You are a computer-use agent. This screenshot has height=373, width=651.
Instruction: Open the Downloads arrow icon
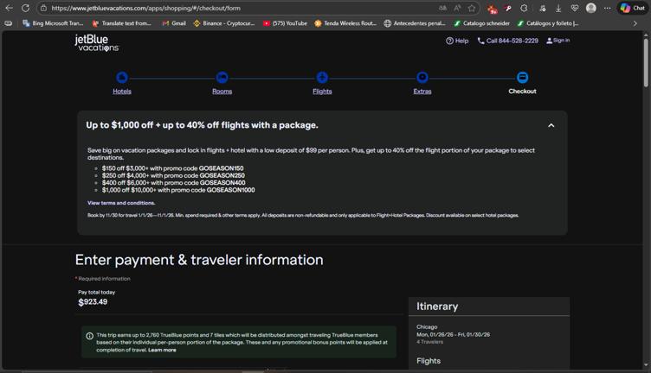558,8
